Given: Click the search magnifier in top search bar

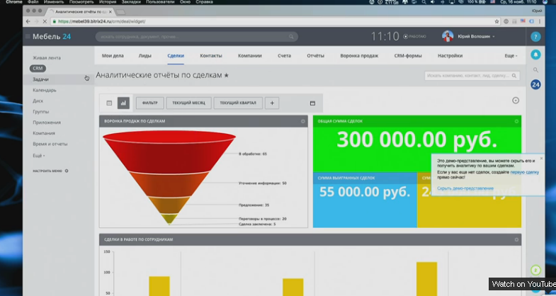Looking at the screenshot, I should [291, 37].
